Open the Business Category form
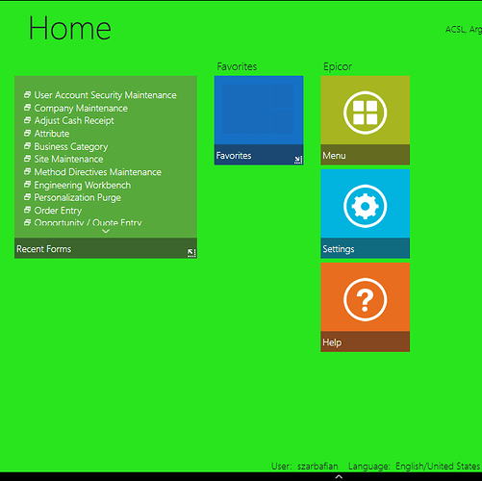The height and width of the screenshot is (481, 482). coord(71,146)
